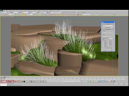The width and height of the screenshot is (129, 96).
Task: Tick the third checkbox in dialog's right column
Action: pyautogui.click(x=109, y=44)
